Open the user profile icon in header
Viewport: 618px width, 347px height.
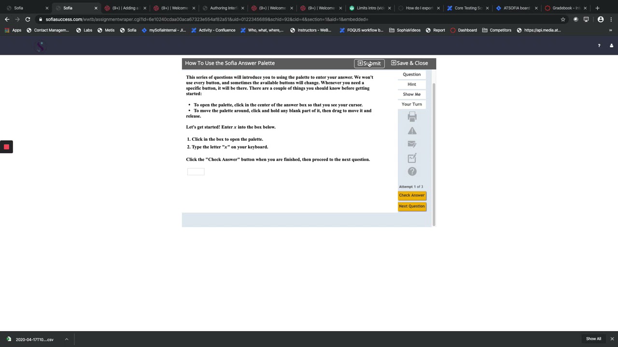[x=611, y=46]
